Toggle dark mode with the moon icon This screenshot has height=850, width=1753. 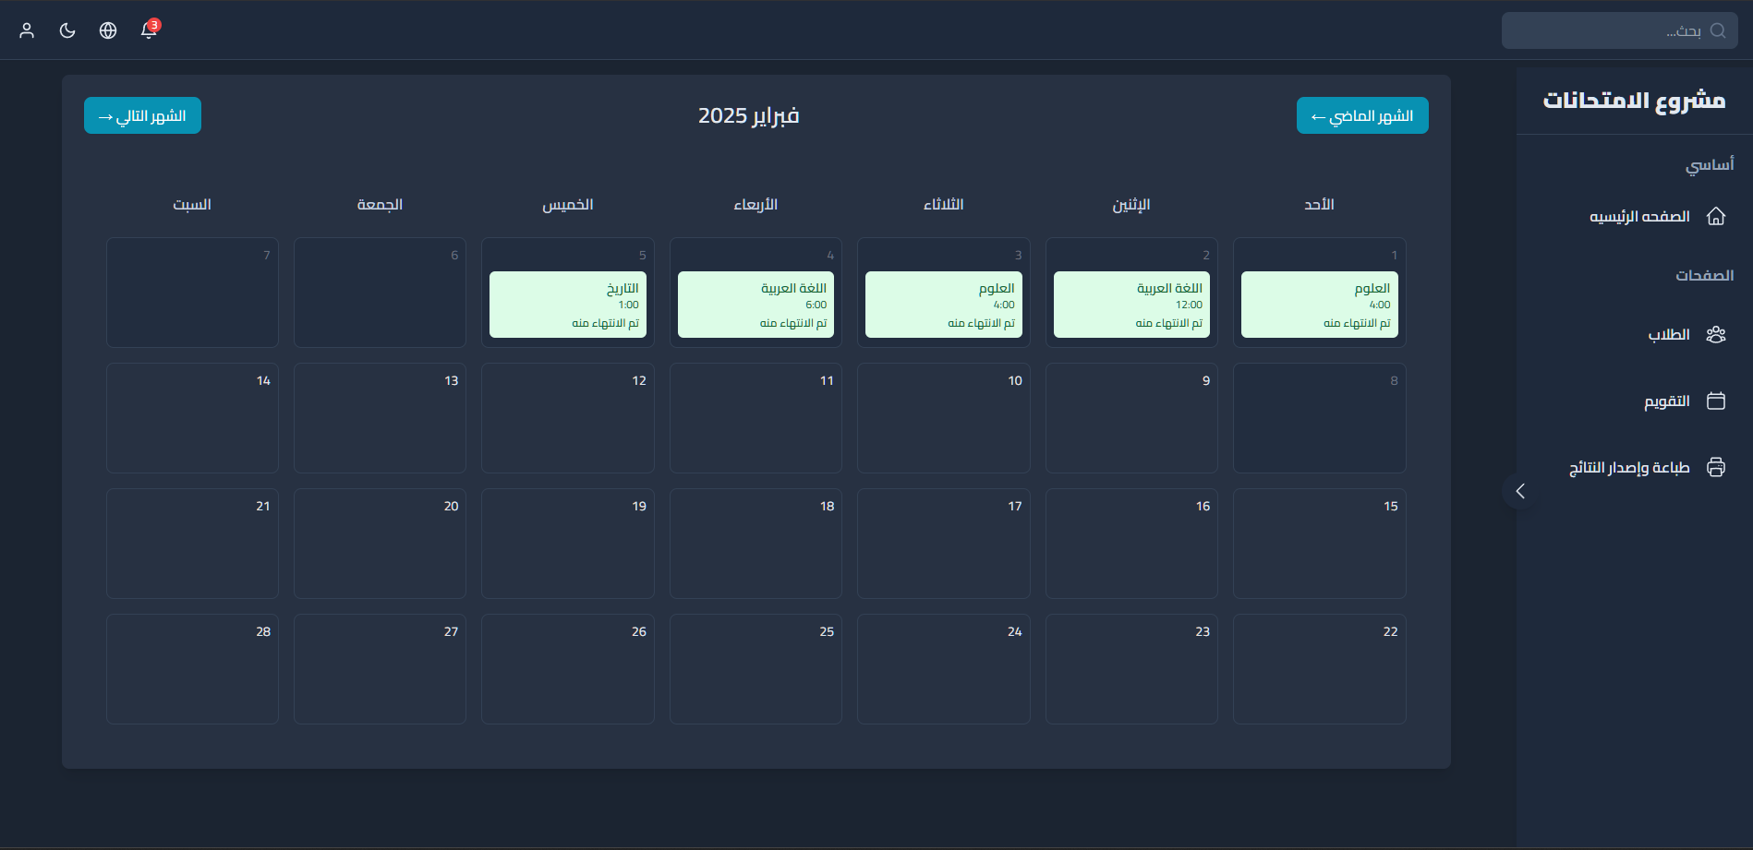(x=66, y=30)
